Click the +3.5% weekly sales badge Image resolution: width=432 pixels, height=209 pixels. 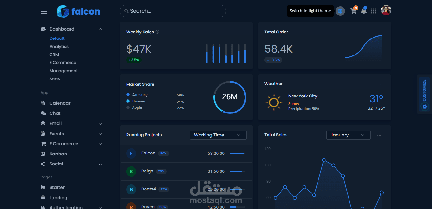tap(134, 60)
